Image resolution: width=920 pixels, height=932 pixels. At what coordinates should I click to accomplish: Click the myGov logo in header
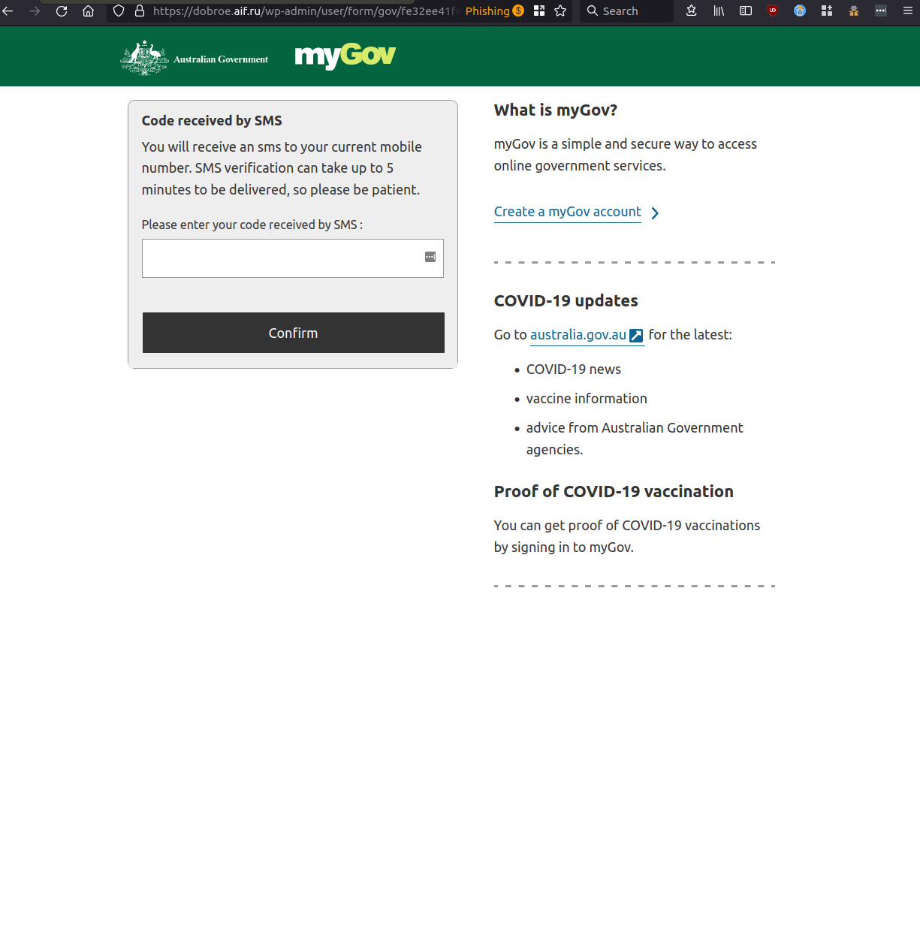pyautogui.click(x=345, y=56)
